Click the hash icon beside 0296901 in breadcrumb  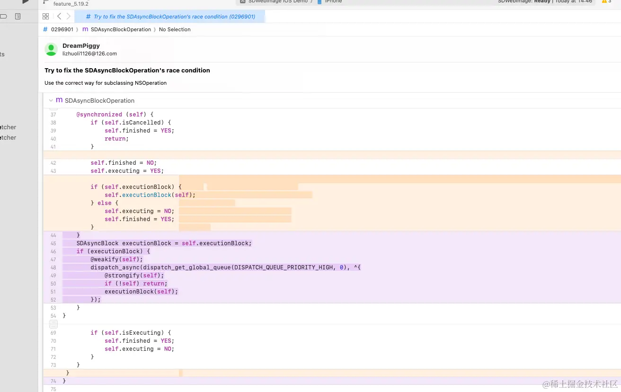[45, 29]
